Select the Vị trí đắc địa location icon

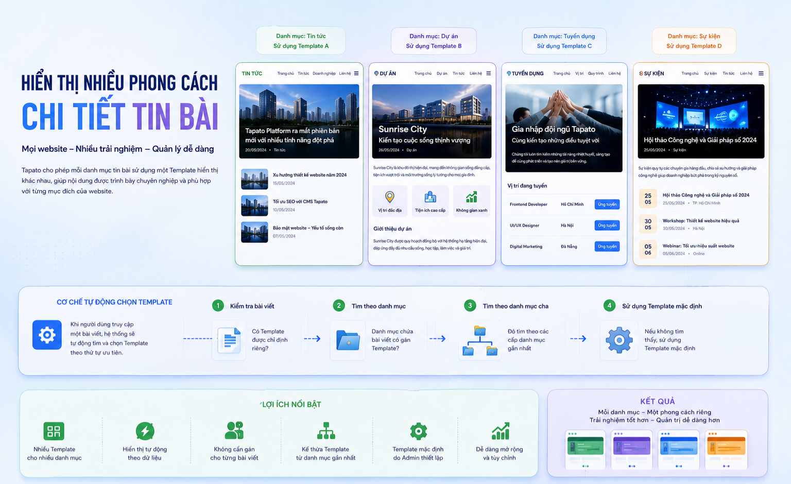tap(390, 197)
